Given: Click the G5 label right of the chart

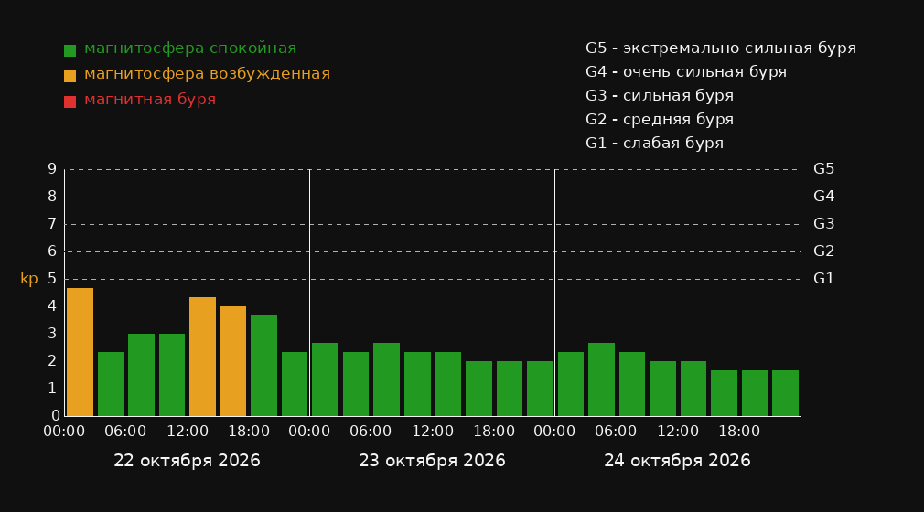Looking at the screenshot, I should coord(823,169).
